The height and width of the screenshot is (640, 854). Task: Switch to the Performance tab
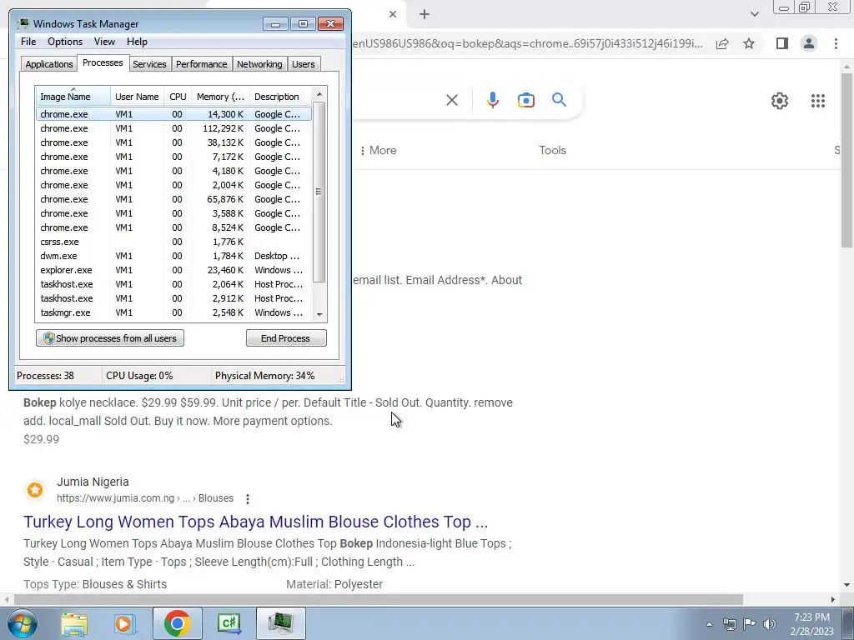tap(202, 64)
